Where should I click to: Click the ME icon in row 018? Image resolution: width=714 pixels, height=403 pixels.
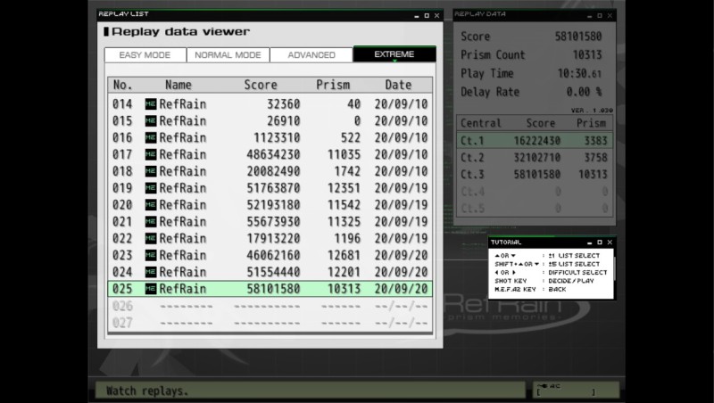pyautogui.click(x=151, y=171)
